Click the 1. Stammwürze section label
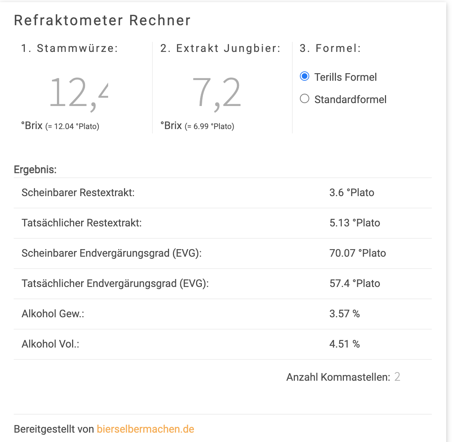452x442 pixels. pyautogui.click(x=70, y=48)
